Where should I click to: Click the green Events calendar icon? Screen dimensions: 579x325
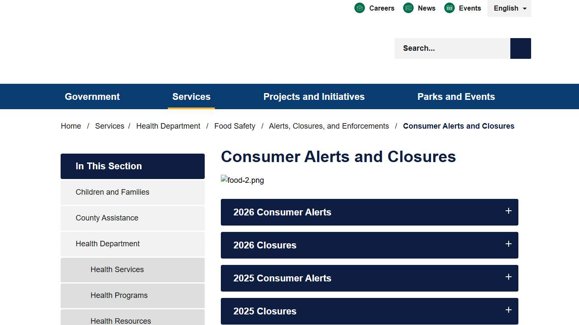449,8
